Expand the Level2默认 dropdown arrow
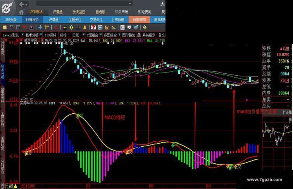This screenshot has width=293, height=189. pyautogui.click(x=22, y=35)
